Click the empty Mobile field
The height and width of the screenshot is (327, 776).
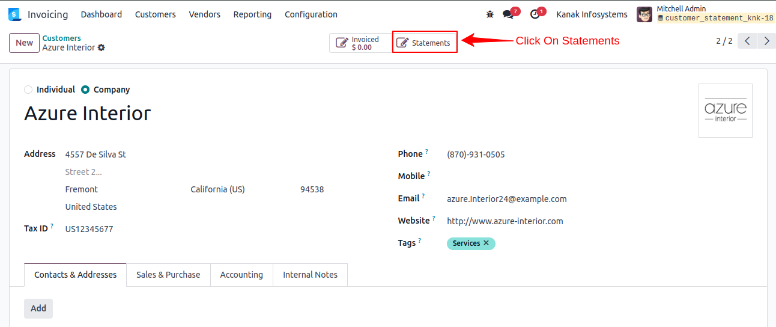599,177
